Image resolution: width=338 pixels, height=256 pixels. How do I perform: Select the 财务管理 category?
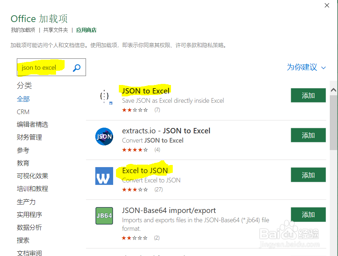pos(29,137)
